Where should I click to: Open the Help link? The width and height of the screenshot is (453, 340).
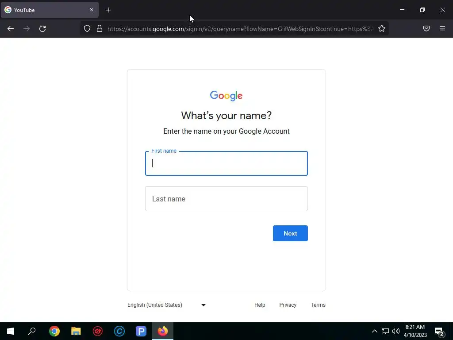260,305
